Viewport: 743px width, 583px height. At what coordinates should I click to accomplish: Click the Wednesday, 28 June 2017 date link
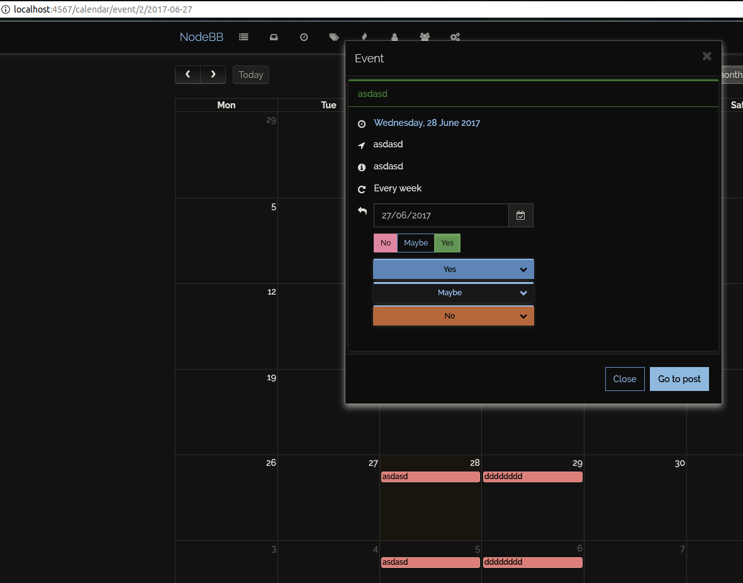tap(427, 123)
